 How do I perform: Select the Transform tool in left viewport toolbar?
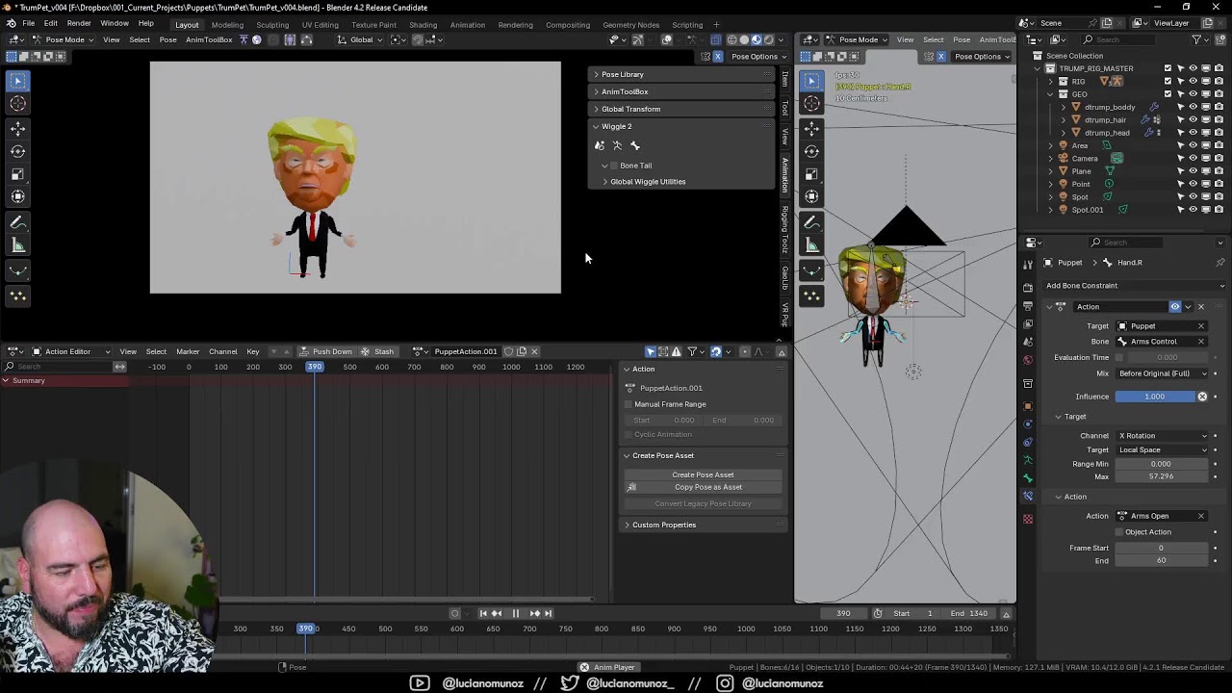tap(18, 197)
